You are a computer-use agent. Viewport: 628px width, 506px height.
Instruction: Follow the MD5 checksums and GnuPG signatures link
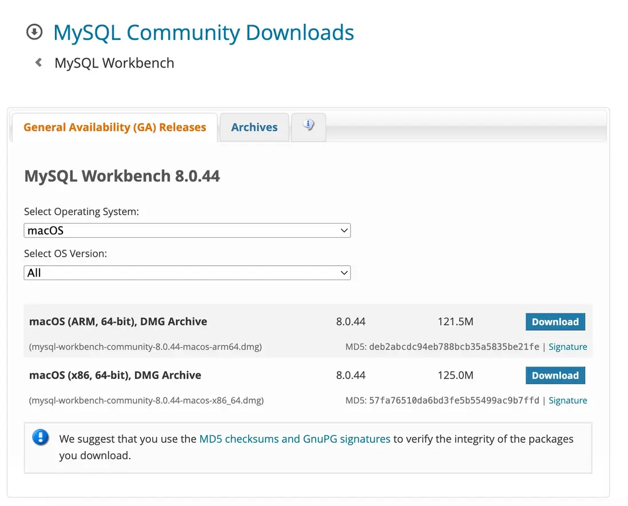tap(295, 439)
